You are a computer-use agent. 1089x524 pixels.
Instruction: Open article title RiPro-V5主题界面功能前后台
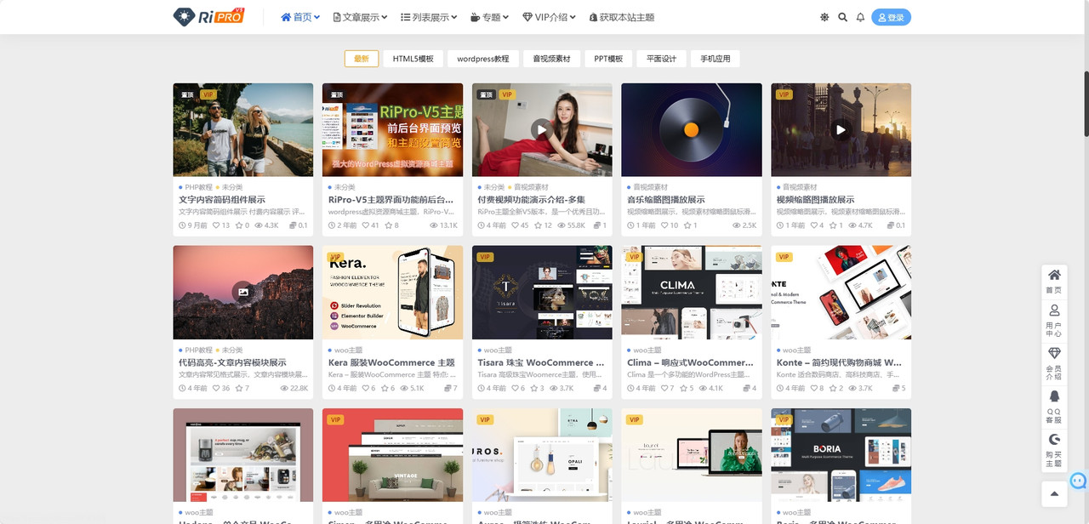[392, 200]
